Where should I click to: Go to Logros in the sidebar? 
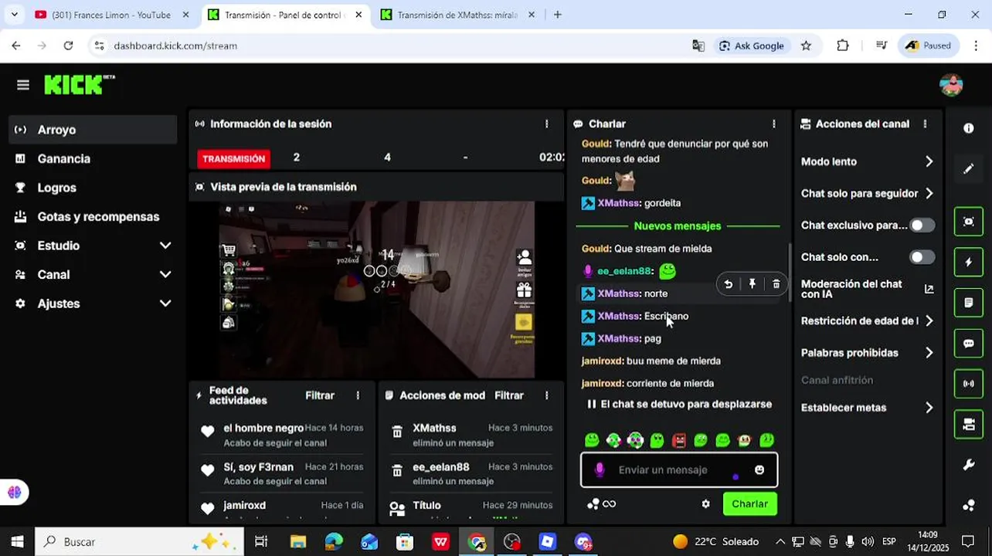[x=93, y=188]
